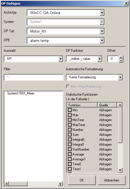Image resolution: width=130 pixels, height=189 pixels.
Task: Expand the DP Typ combo box
Action: pyautogui.click(x=102, y=31)
